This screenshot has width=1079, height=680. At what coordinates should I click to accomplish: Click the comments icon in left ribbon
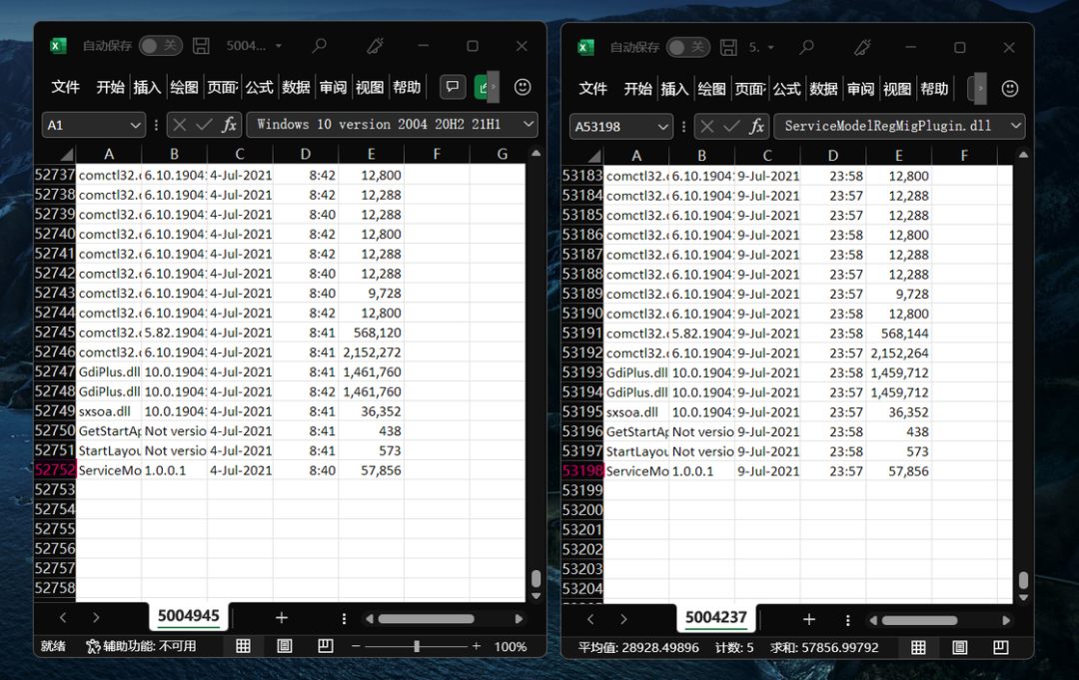coord(453,87)
